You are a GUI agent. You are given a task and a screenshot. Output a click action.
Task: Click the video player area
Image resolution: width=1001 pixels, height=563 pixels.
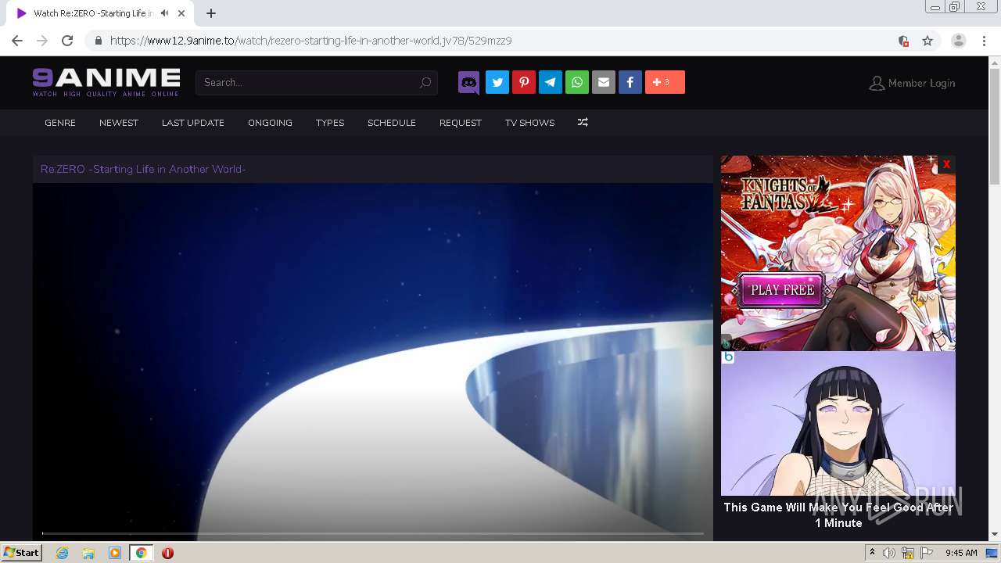[373, 361]
